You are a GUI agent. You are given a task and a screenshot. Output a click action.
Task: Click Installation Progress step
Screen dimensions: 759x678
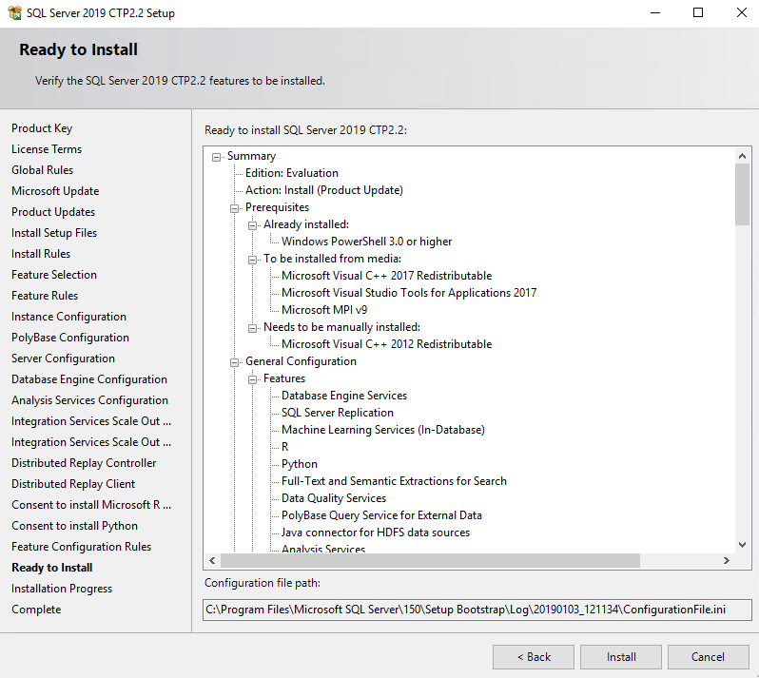pyautogui.click(x=62, y=589)
